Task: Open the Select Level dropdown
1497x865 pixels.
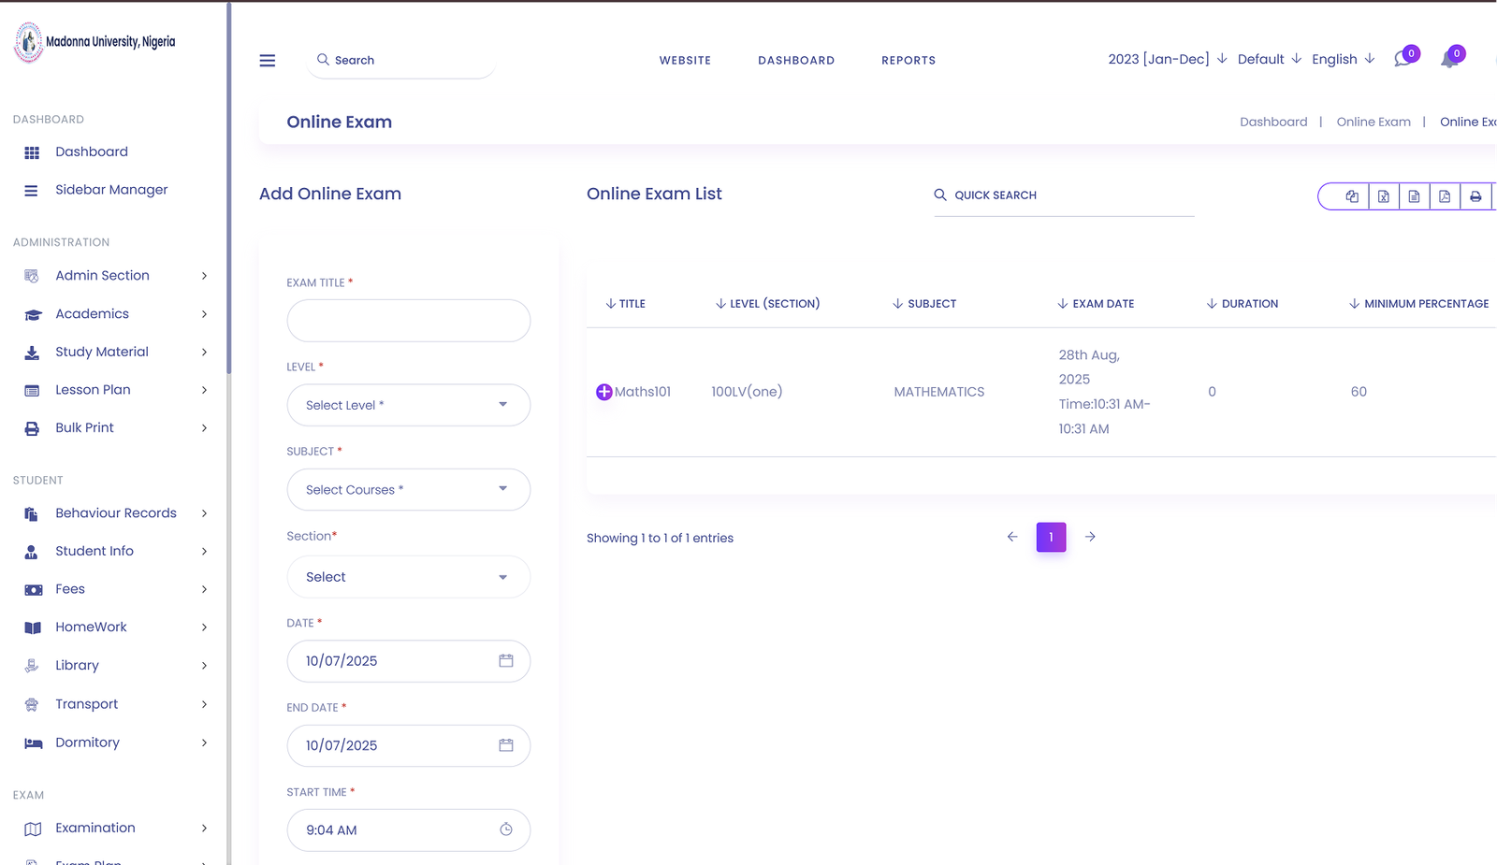Action: coord(408,405)
